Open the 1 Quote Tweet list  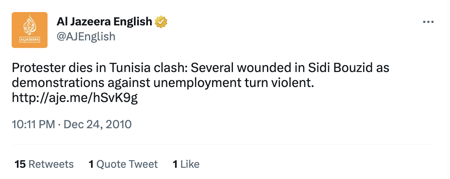[x=123, y=164]
